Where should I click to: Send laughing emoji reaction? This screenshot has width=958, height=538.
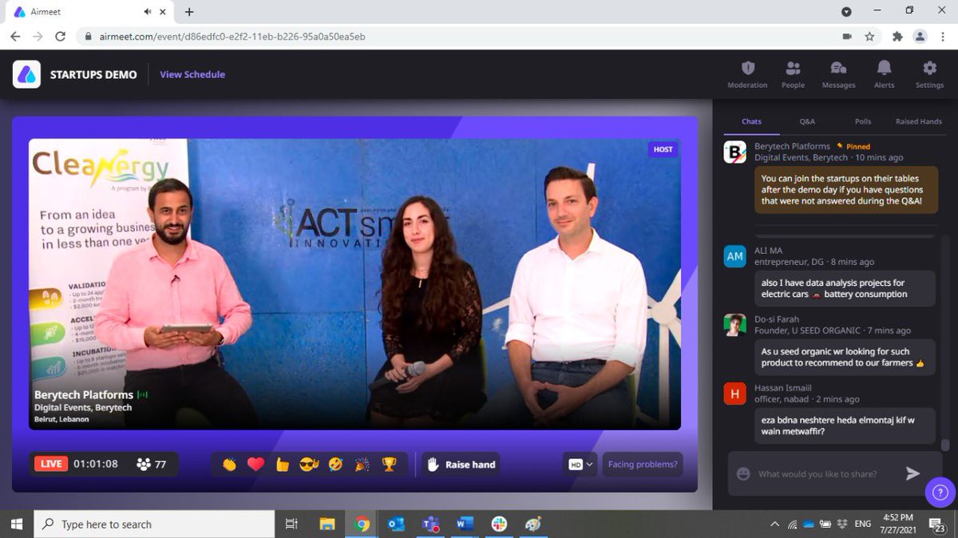pos(335,465)
